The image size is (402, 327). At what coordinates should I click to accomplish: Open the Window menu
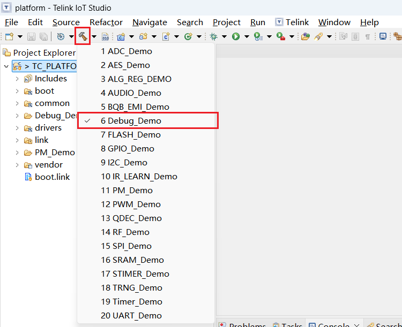(334, 22)
